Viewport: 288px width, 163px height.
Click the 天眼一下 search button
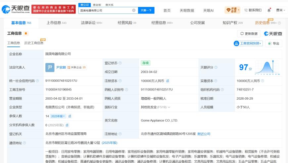[x=146, y=10]
